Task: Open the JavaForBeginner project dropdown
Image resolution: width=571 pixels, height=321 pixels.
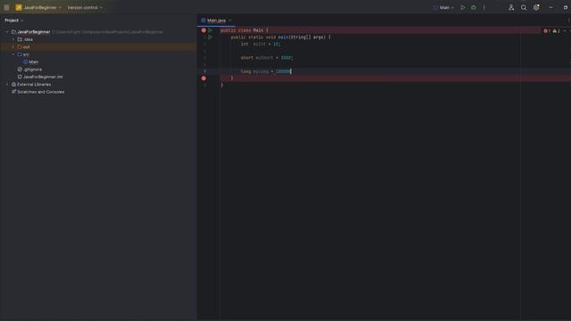Action: point(38,7)
